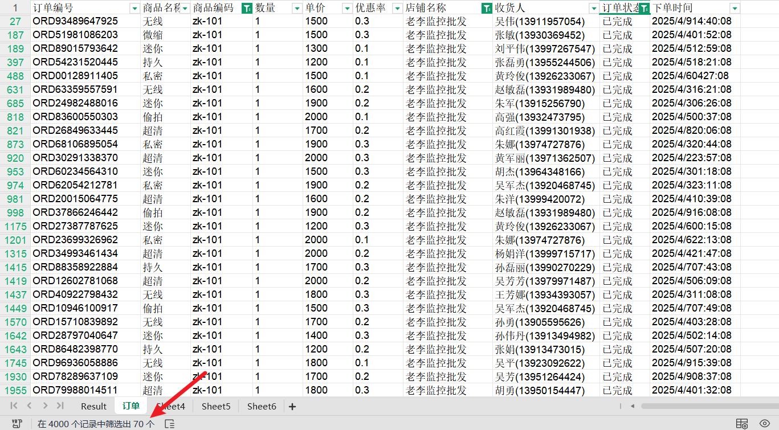Jump to last sheet with arrow
The width and height of the screenshot is (779, 430).
point(60,406)
